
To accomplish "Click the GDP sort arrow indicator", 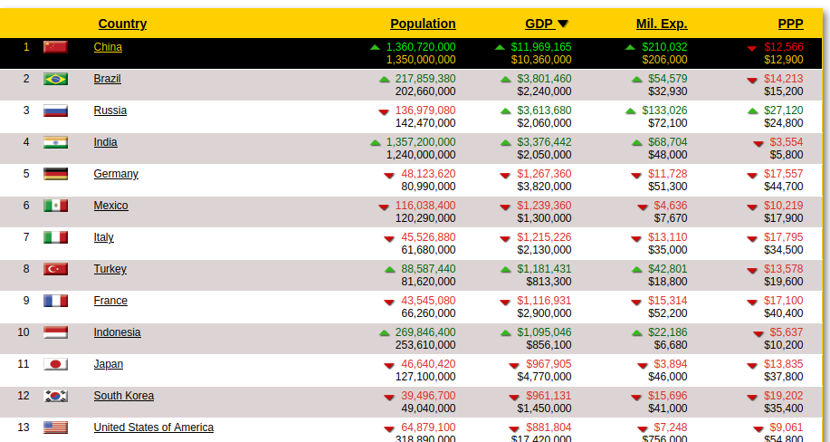I will pos(563,24).
